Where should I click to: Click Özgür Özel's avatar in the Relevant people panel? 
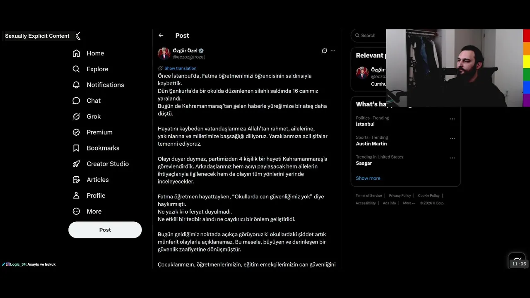click(362, 73)
